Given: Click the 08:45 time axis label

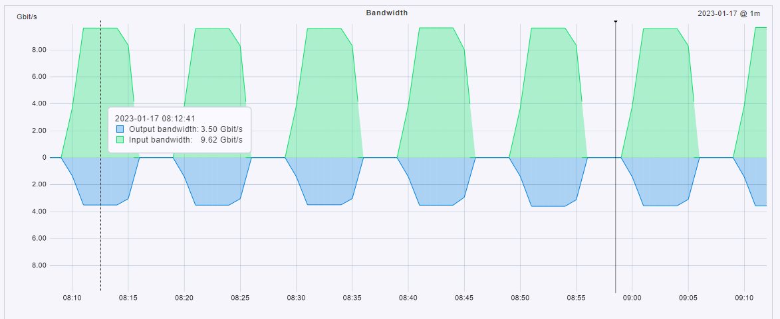Looking at the screenshot, I should (x=464, y=298).
